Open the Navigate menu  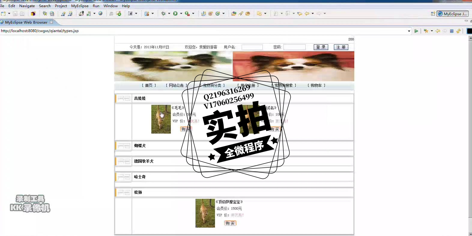pyautogui.click(x=27, y=6)
